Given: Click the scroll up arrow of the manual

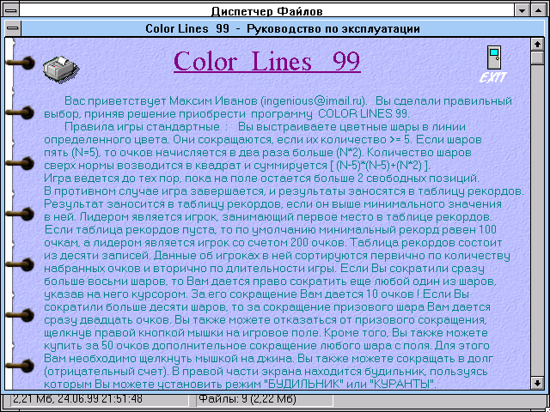Looking at the screenshot, I should pyautogui.click(x=537, y=45).
